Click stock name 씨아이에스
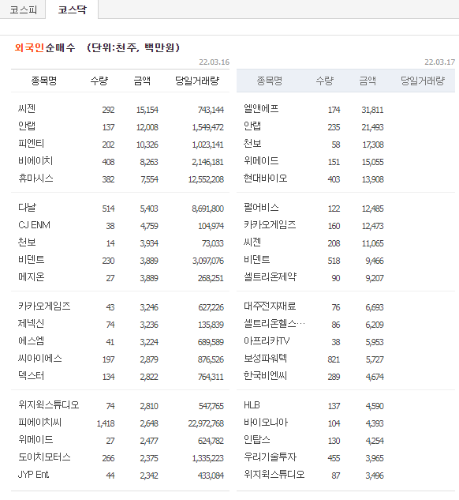Viewport: 459px width, 500px height. click(39, 359)
